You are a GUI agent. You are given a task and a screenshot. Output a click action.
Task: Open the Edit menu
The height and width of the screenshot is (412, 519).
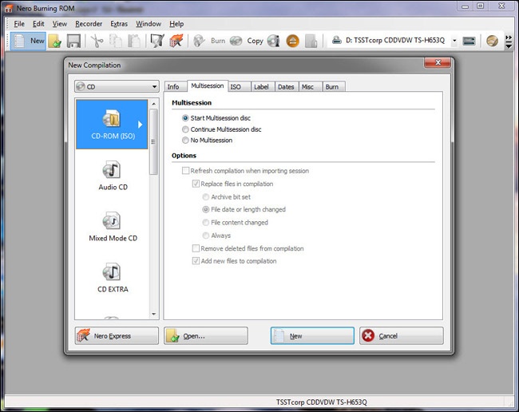[38, 24]
